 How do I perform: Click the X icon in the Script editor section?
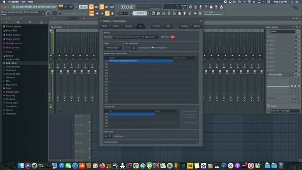pos(105,136)
